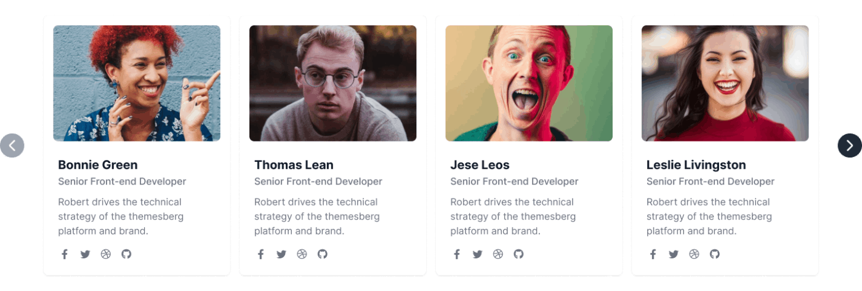The height and width of the screenshot is (291, 862).
Task: Open Bonnie Green's GitHub icon
Action: [126, 254]
